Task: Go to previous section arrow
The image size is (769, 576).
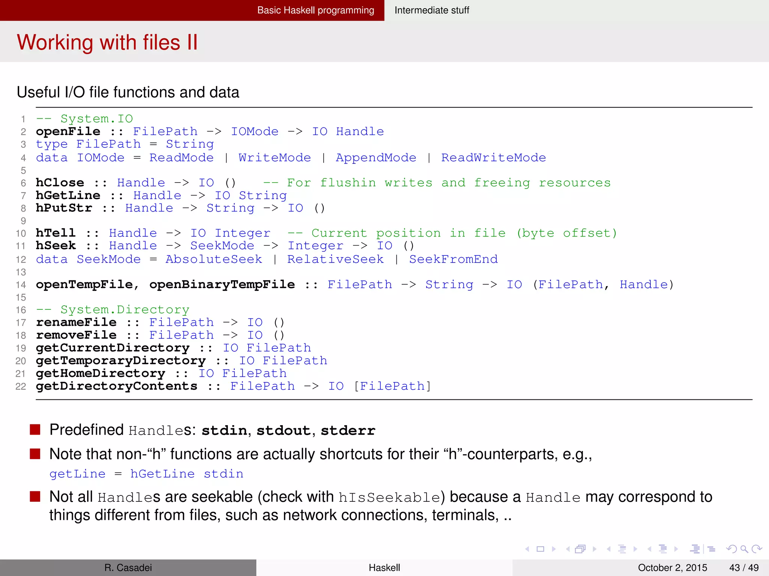Action: click(x=649, y=549)
